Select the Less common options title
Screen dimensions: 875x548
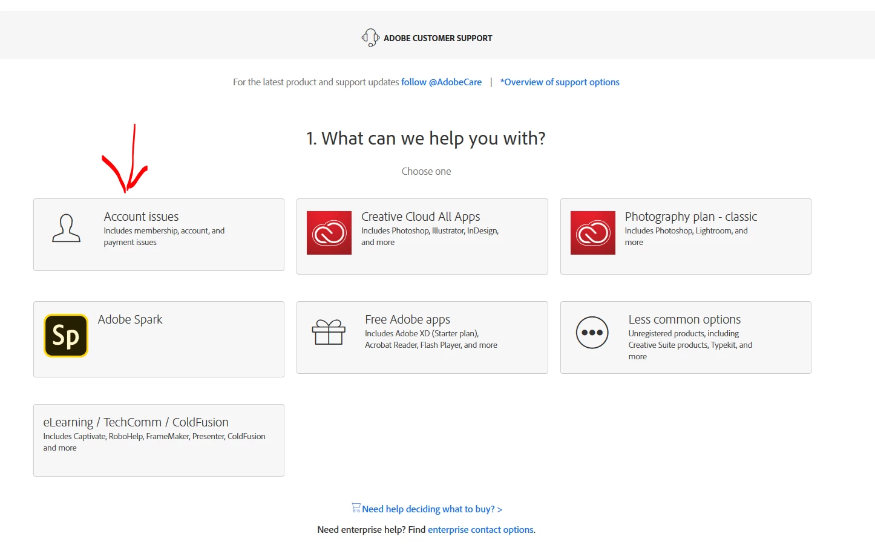pos(684,319)
